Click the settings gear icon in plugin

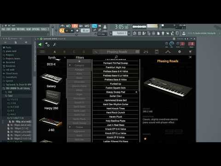179,52
